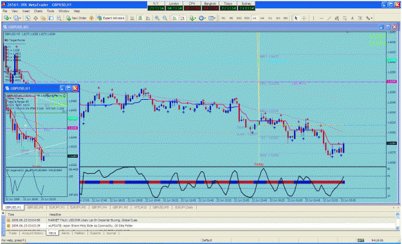
Task: Open the Mailbox terminal tab
Action: click(x=80, y=233)
